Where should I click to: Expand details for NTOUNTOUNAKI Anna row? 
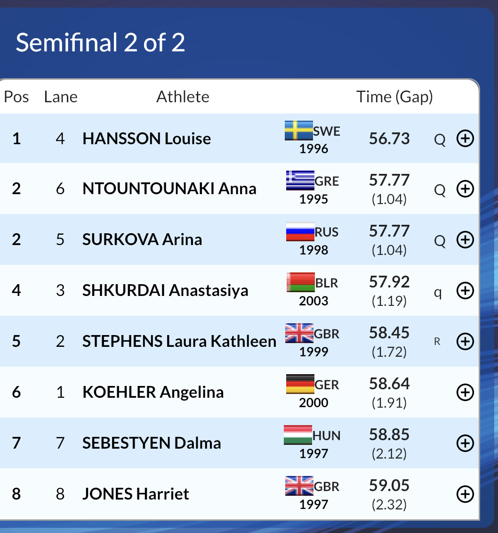(465, 189)
